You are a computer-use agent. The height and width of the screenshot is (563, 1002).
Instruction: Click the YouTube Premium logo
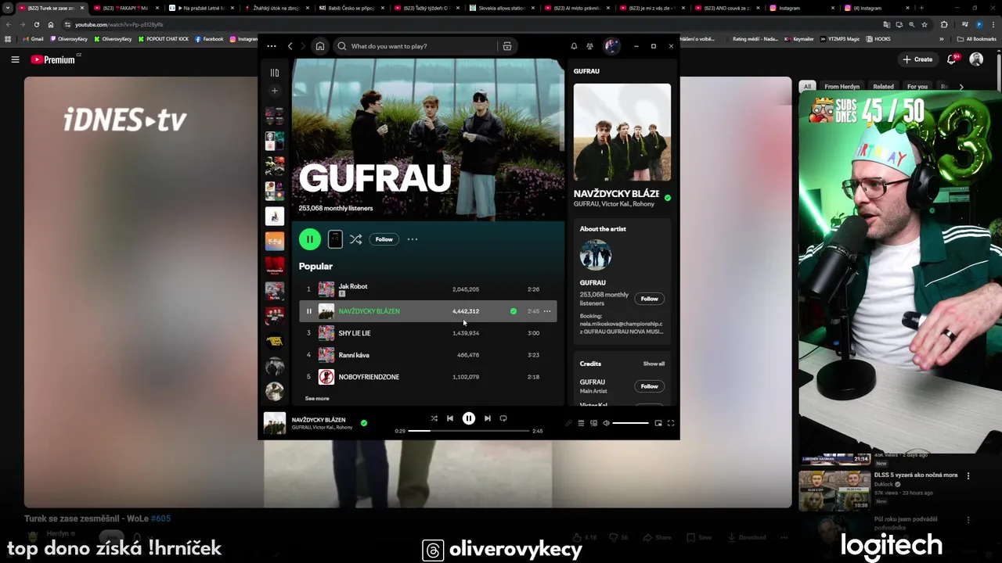pyautogui.click(x=53, y=59)
